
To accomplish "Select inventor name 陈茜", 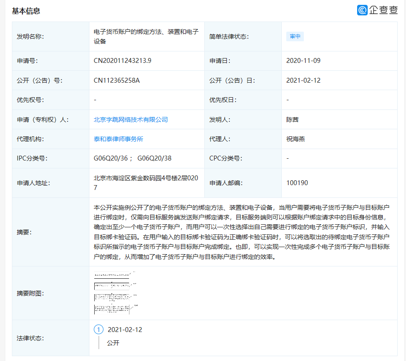I will (292, 120).
